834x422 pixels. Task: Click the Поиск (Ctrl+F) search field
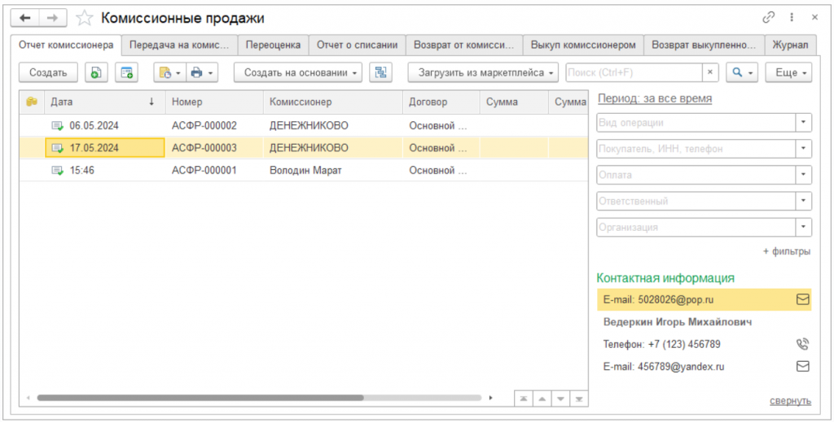(x=634, y=72)
